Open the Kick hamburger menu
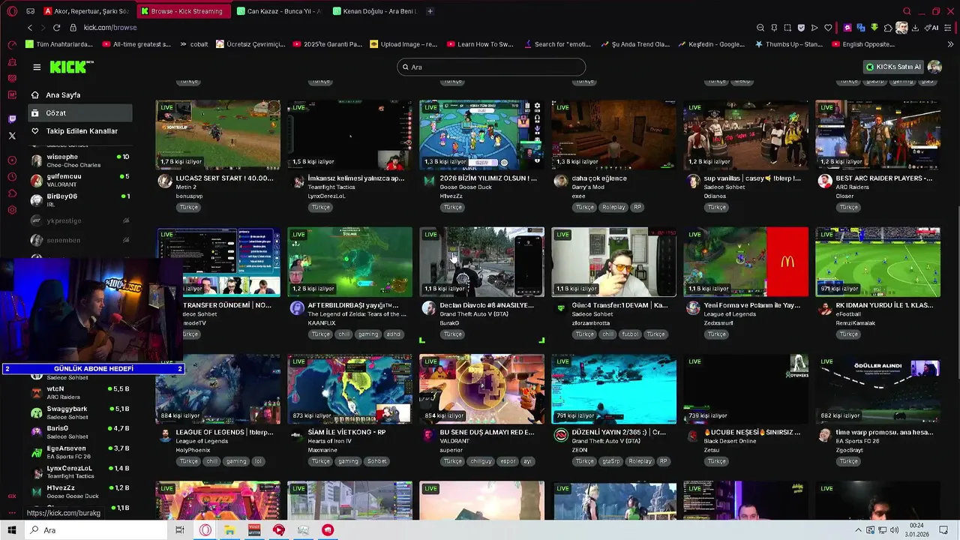This screenshot has width=960, height=540. pos(37,67)
